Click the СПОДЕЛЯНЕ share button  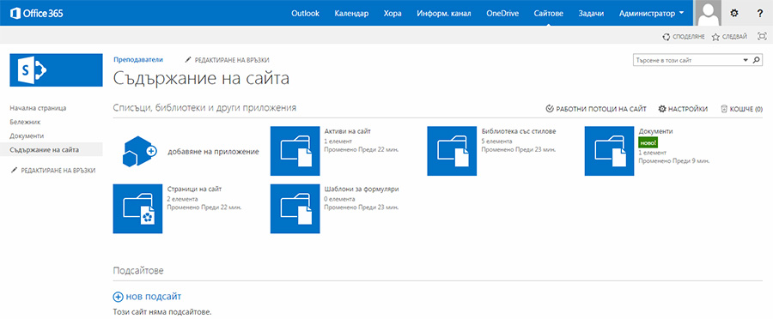point(684,36)
